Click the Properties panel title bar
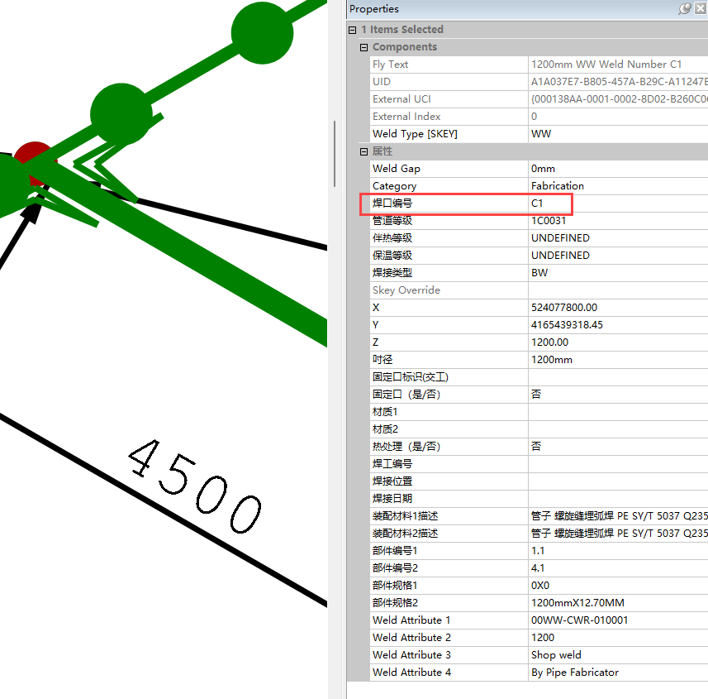 point(496,9)
